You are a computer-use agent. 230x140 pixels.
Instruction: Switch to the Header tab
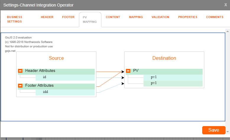[x=47, y=17]
